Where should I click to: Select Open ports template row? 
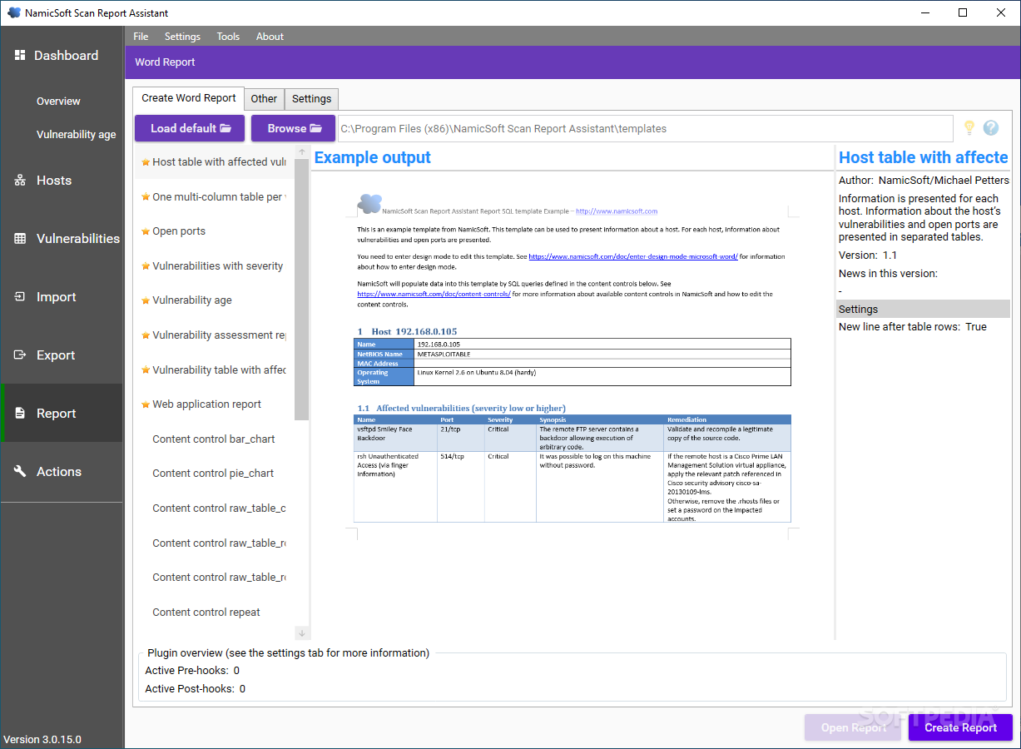(214, 231)
